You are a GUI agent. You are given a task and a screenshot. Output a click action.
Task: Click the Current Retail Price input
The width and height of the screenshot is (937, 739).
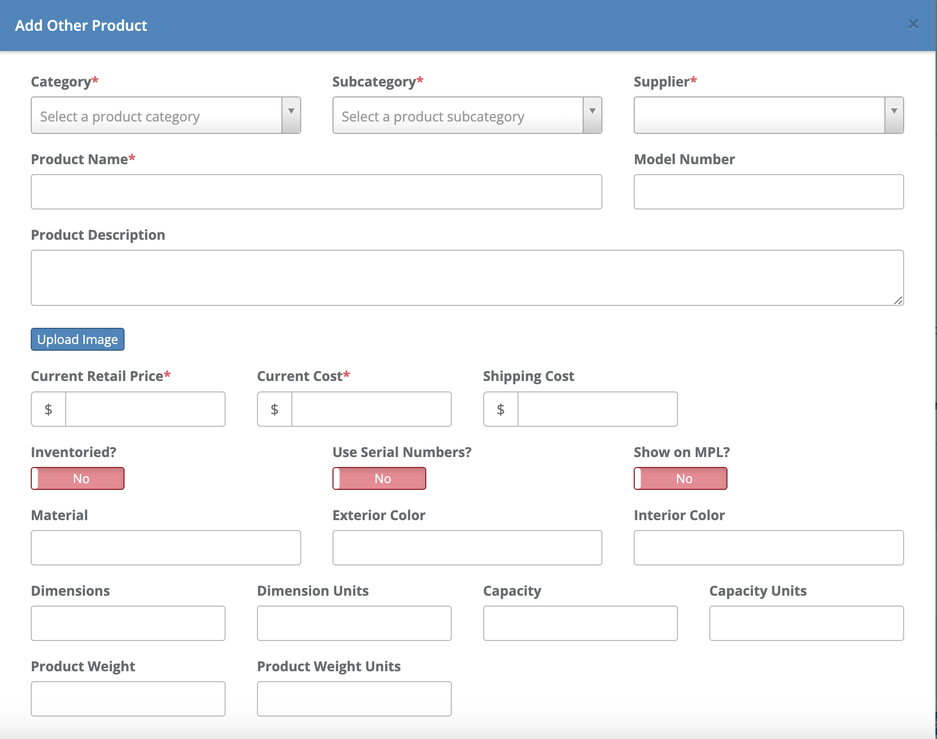tap(145, 409)
